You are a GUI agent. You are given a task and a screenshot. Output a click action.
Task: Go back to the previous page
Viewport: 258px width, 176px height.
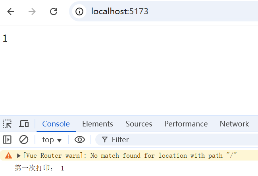(x=11, y=11)
